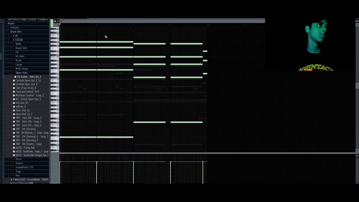Viewport: 359px width, 202px height.
Task: Click the file icon beside mjCrash_05
Action: (14, 103)
